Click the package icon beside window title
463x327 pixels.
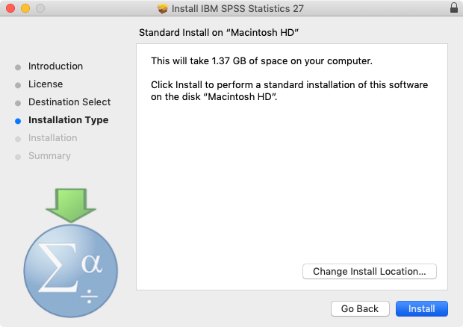162,8
